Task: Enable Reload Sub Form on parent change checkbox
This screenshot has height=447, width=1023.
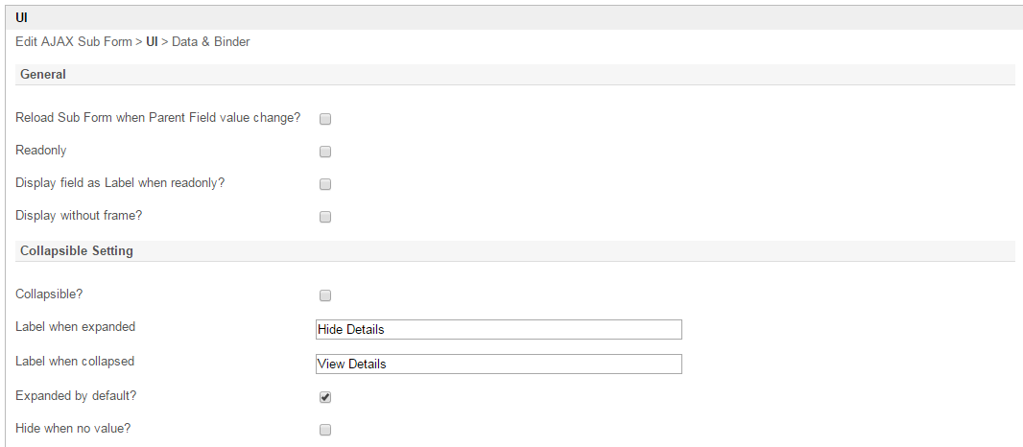Action: (325, 119)
